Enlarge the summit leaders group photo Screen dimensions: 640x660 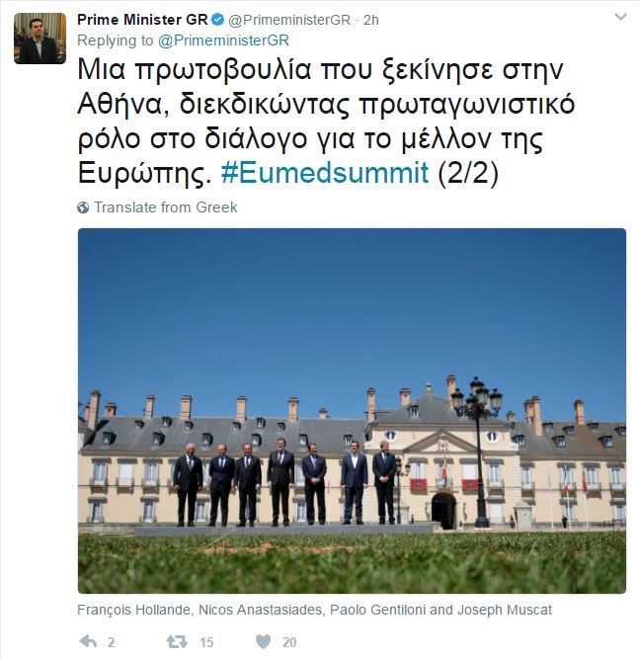352,411
